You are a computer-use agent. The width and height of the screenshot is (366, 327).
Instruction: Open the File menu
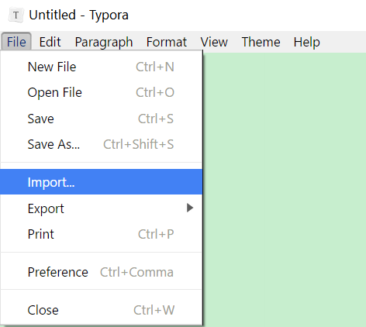[x=16, y=42]
